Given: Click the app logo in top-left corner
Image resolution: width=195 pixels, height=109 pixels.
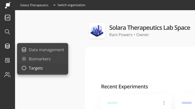Looking at the screenshot, I should [x=8, y=5].
